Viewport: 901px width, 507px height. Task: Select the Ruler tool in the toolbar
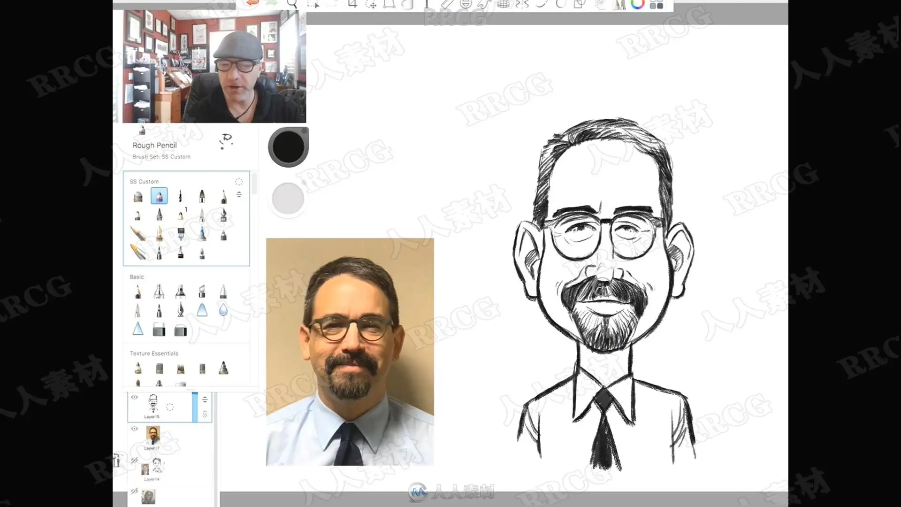tap(446, 4)
